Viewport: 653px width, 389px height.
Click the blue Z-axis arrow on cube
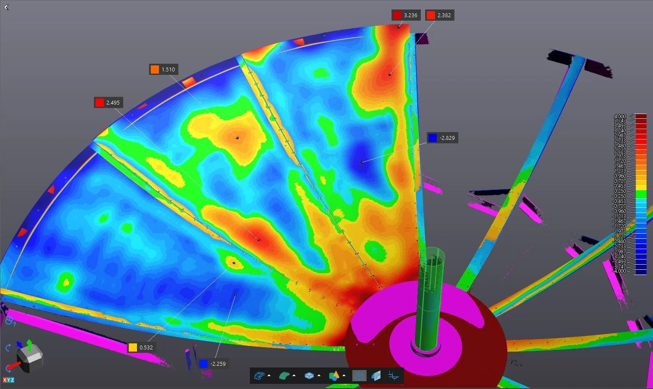(x=20, y=345)
